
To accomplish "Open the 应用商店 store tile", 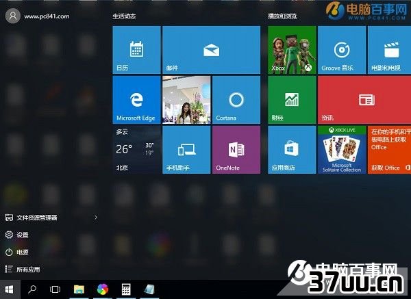I will [292, 150].
